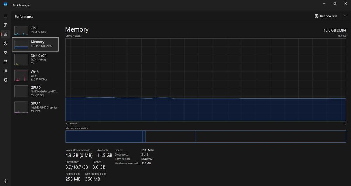This screenshot has width=351, height=186.
Task: Open the Details page icon
Action: [x=5, y=71]
